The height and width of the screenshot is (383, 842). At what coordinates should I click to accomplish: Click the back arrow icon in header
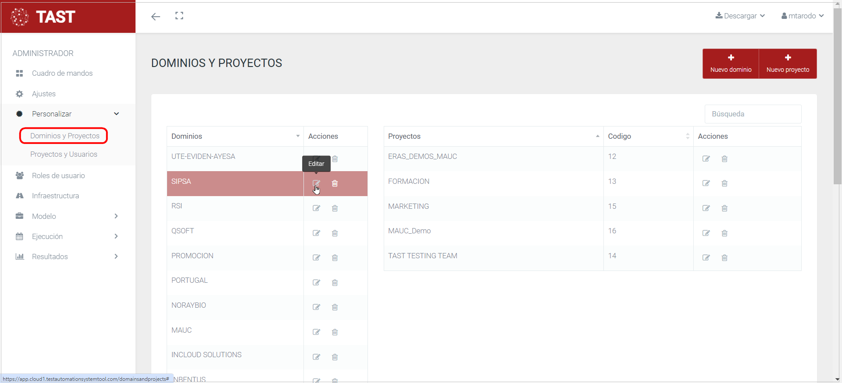coord(156,17)
